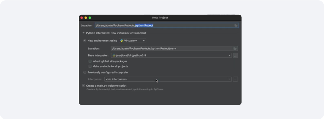
Task: Open the No interpreter combo box
Action: click(168, 79)
